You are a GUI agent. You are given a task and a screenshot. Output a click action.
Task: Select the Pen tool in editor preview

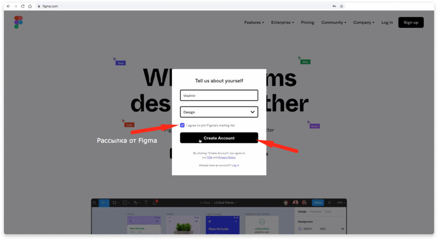136,202
